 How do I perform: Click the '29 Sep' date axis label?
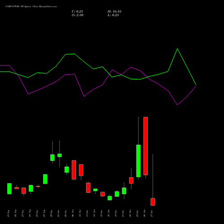click(x=52, y=213)
